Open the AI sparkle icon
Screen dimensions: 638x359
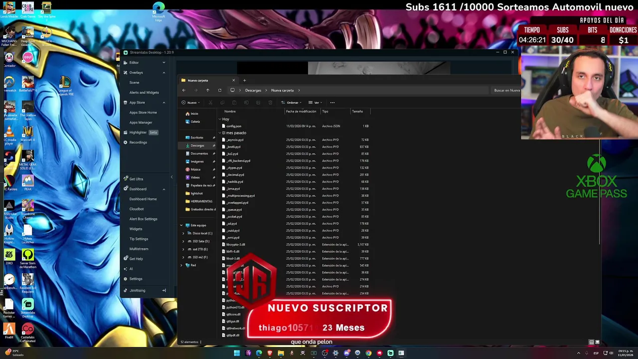pyautogui.click(x=126, y=269)
